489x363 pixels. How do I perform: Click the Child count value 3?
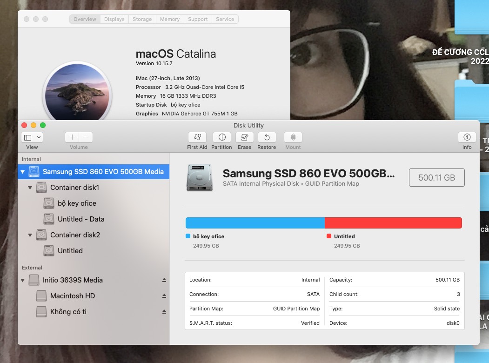(458, 294)
